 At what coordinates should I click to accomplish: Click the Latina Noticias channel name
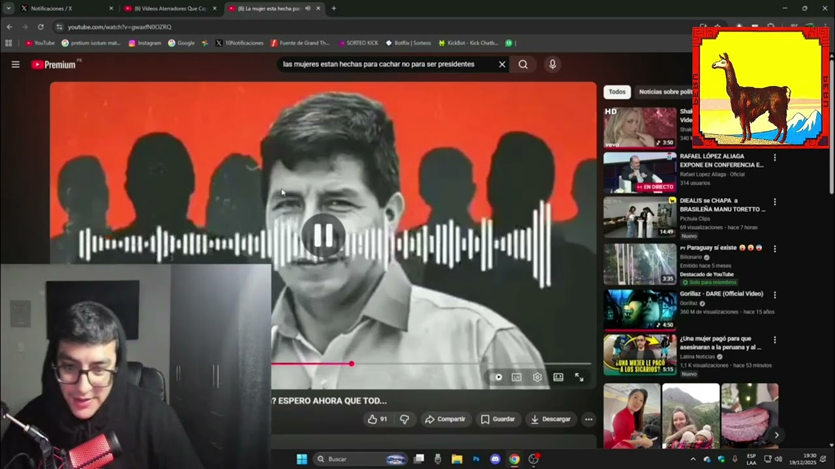pos(698,357)
